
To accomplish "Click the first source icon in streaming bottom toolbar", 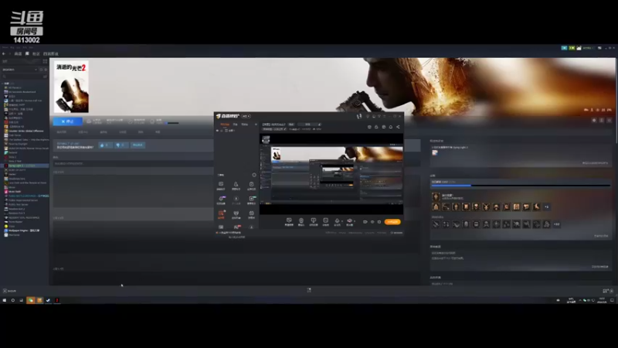I will point(289,221).
